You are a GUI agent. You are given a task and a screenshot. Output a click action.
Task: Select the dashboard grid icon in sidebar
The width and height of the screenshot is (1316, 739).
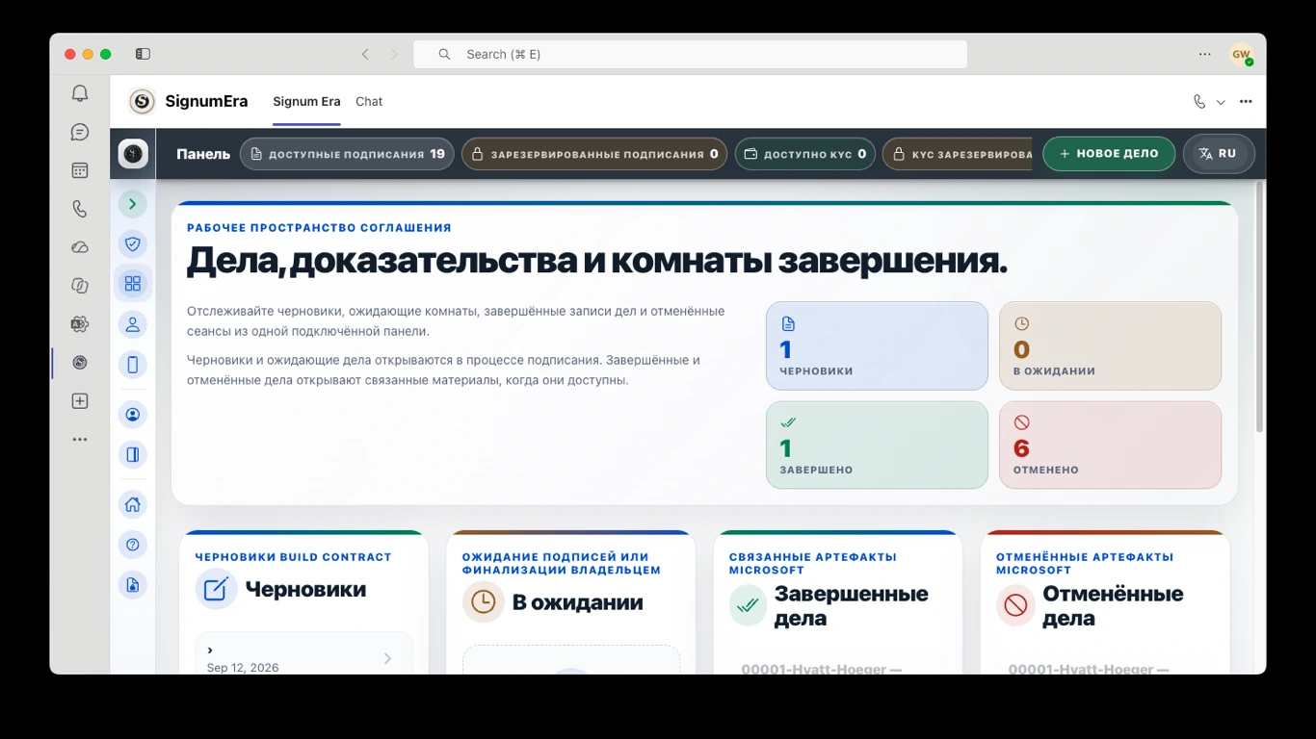tap(133, 284)
